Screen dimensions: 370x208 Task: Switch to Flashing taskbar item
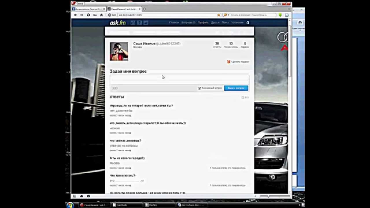(159, 205)
